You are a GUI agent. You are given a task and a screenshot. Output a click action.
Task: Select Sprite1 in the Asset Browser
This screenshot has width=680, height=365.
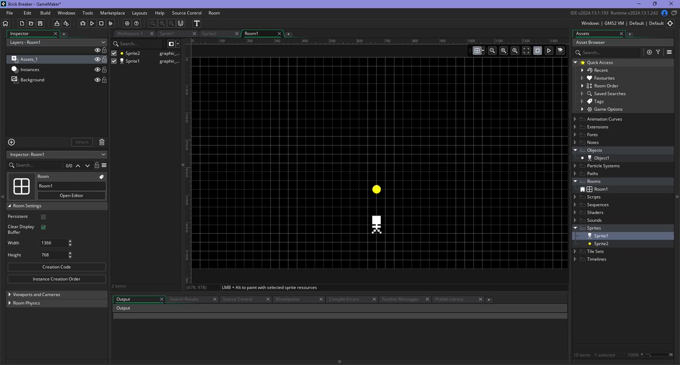click(601, 235)
